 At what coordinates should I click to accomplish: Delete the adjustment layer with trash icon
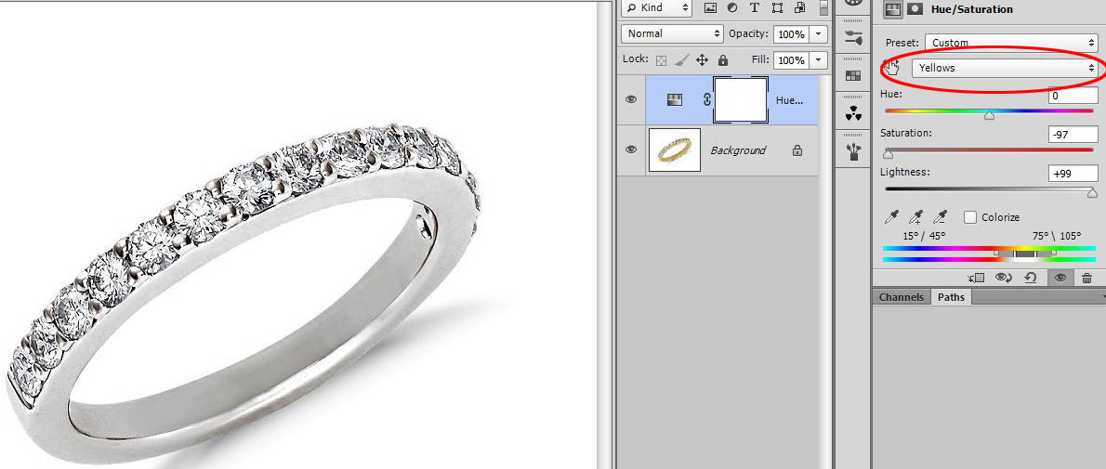1086,278
